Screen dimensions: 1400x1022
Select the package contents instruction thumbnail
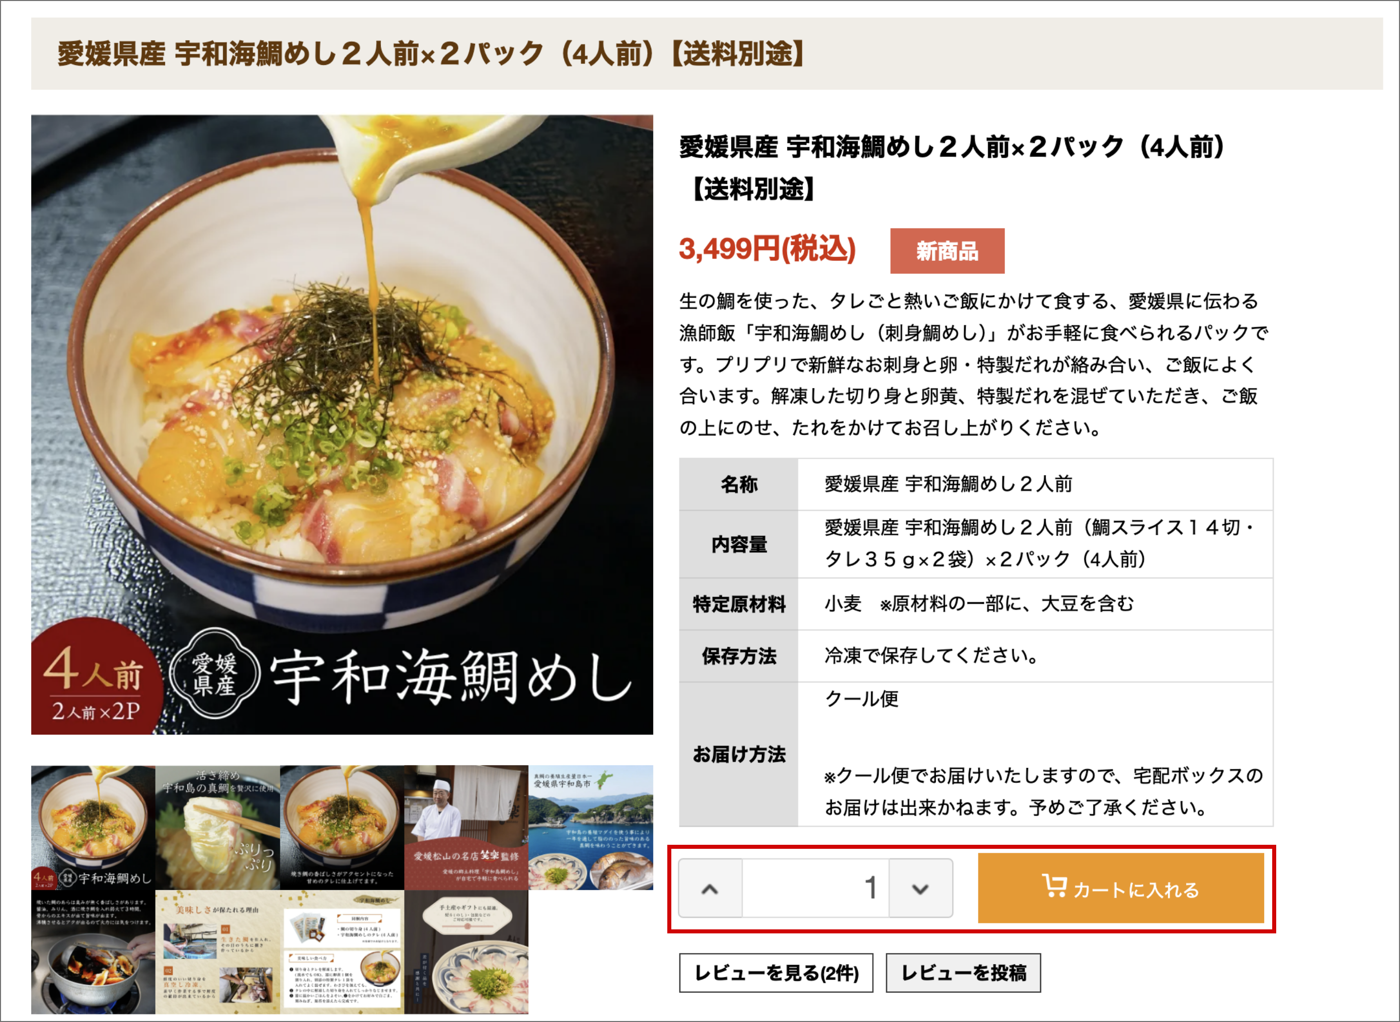tap(342, 952)
